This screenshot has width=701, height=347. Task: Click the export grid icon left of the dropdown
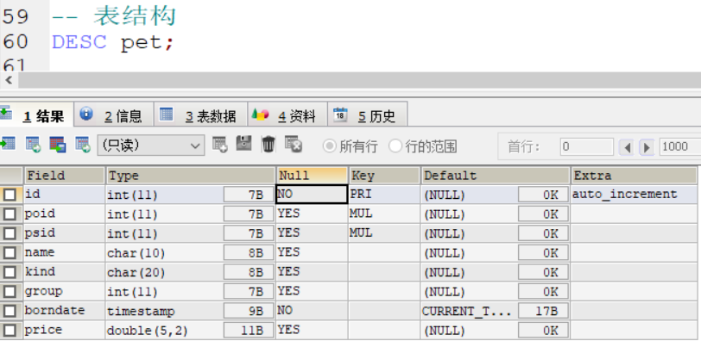tap(83, 145)
